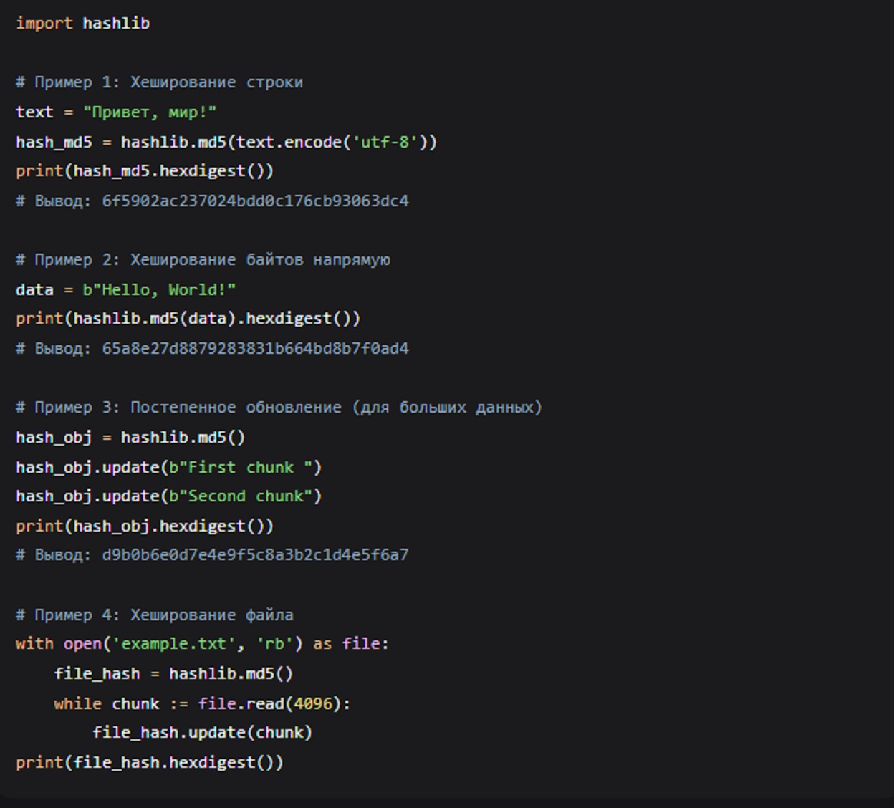This screenshot has height=808, width=894.
Task: Click the print(hash_obj.hexdigest()) line
Action: point(145,526)
